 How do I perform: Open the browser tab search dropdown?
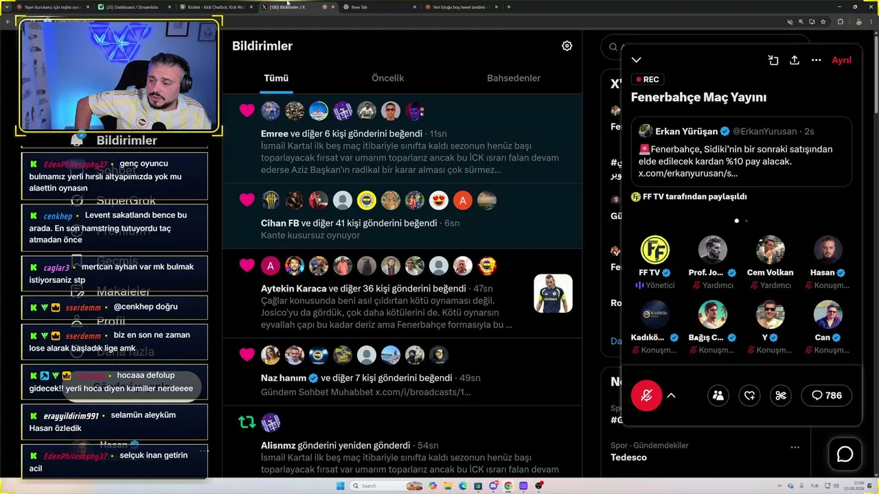click(6, 7)
